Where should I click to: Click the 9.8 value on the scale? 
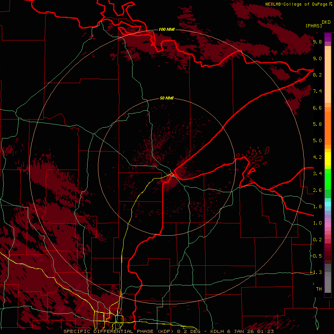317,42
